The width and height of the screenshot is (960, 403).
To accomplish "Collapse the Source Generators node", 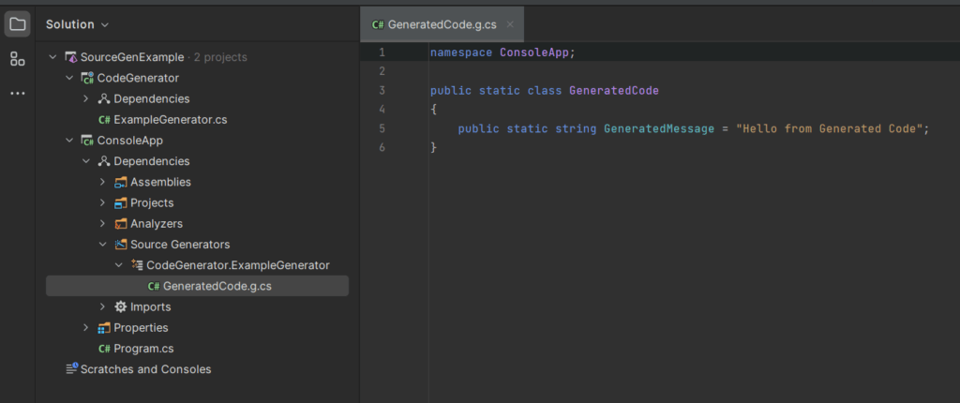I will click(102, 245).
